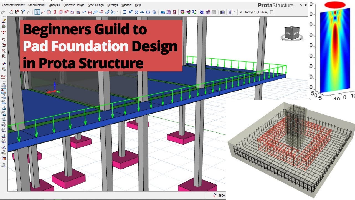Screen dimensions: 355x200
Task: Click the dark table panel icon
Action: pos(222,12)
